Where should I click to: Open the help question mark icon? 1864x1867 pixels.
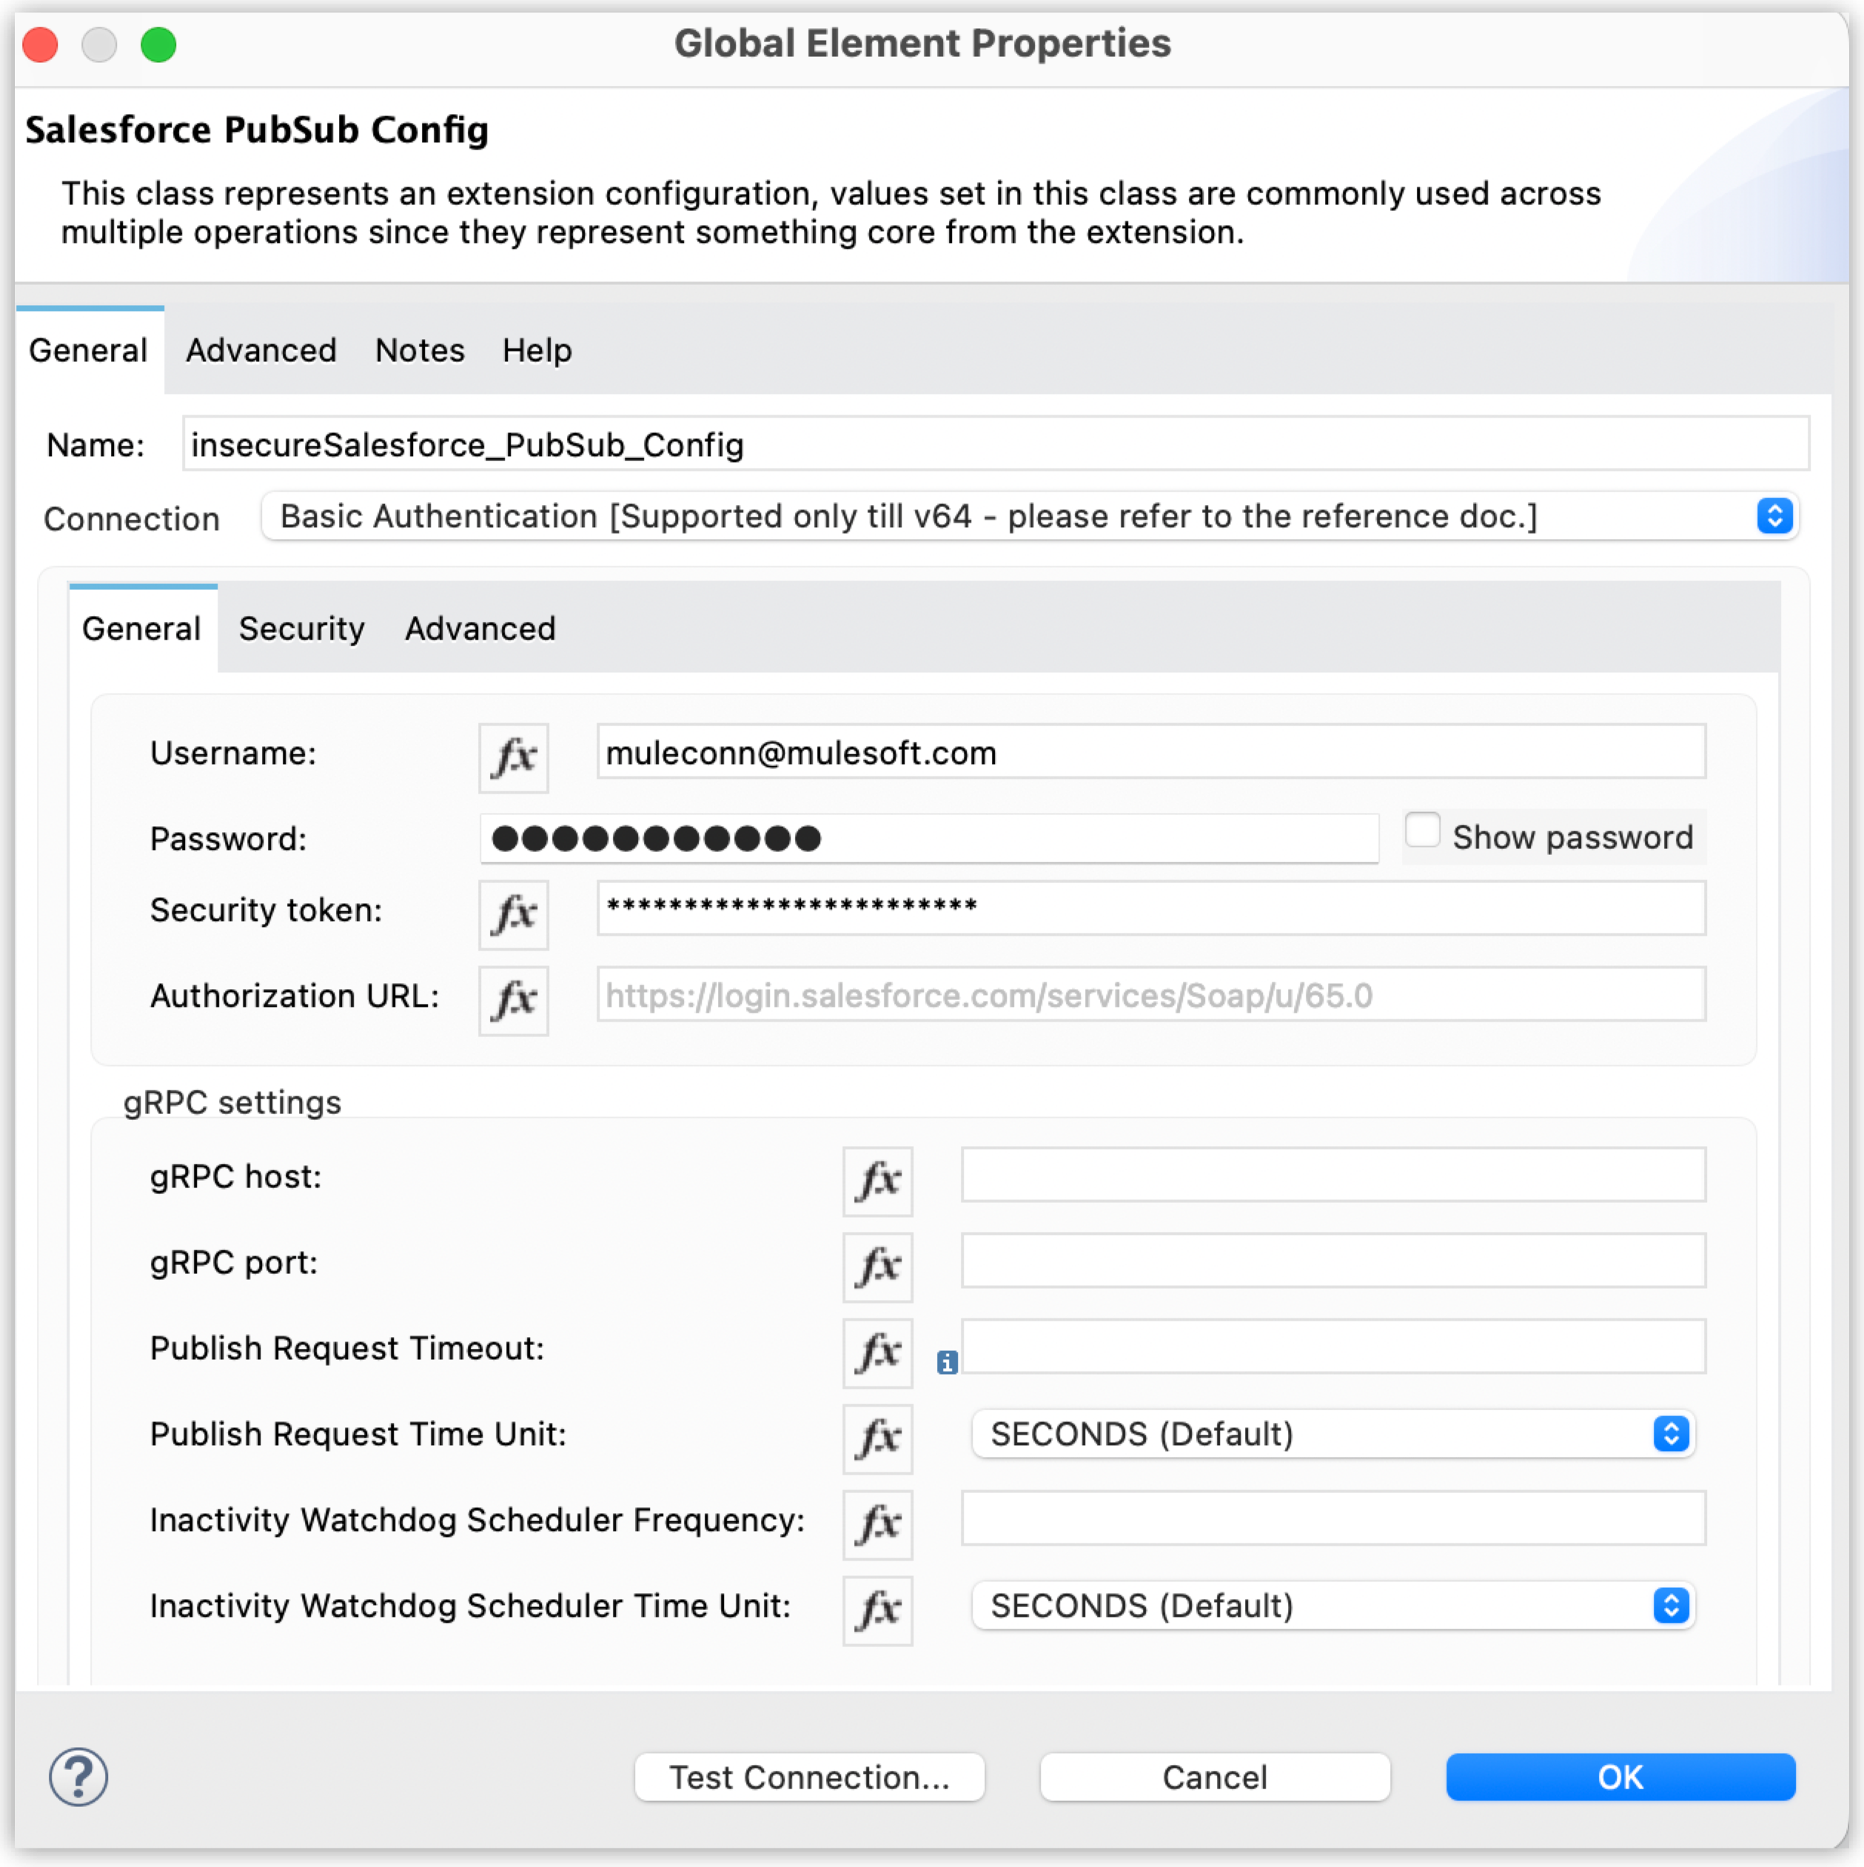tap(78, 1776)
